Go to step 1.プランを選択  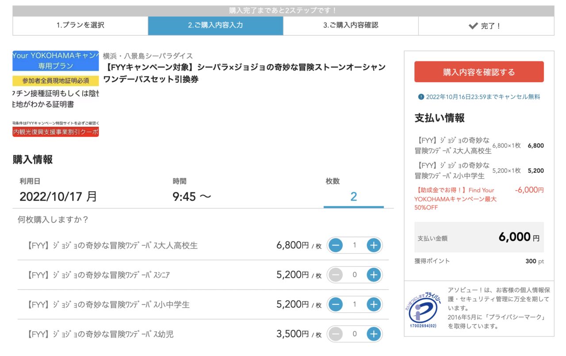tap(80, 26)
